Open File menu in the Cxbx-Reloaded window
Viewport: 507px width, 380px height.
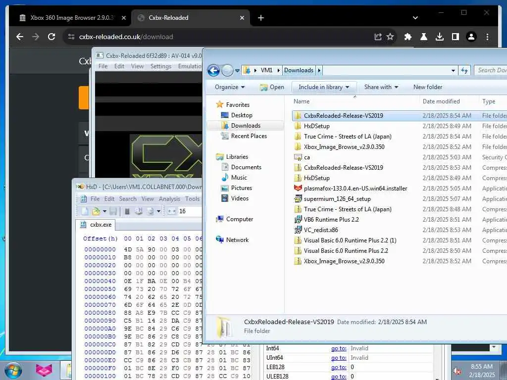103,66
